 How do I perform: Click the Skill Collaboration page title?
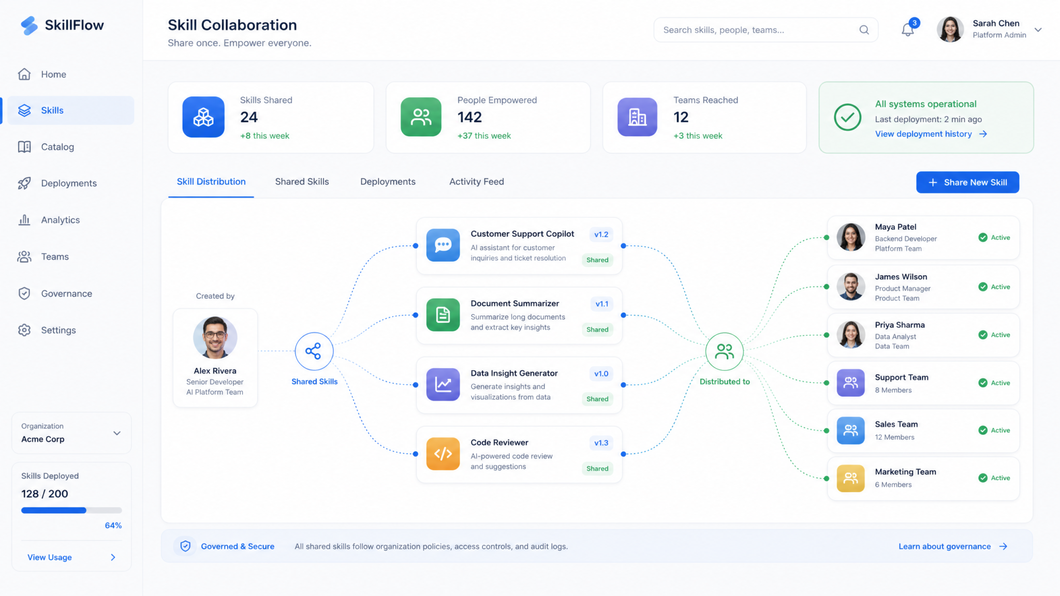point(232,25)
